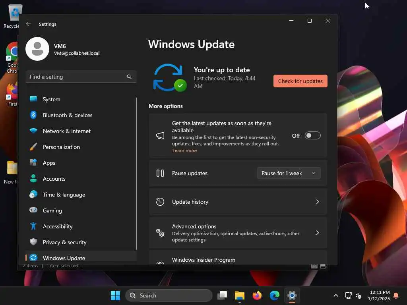Screen dimensions: 407x305
Task: Go to Network & internet settings
Action: coord(81,131)
